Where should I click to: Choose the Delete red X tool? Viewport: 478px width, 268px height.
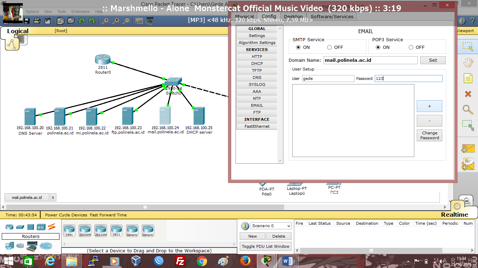[468, 94]
